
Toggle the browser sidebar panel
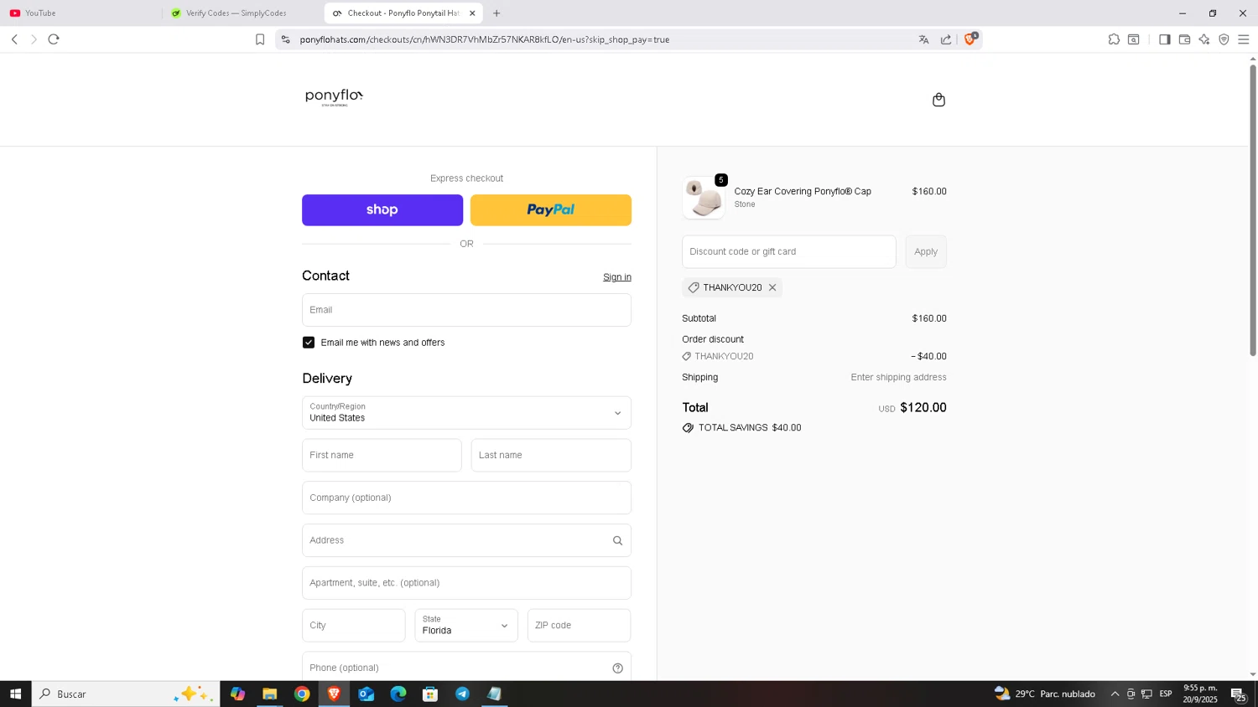[1164, 39]
